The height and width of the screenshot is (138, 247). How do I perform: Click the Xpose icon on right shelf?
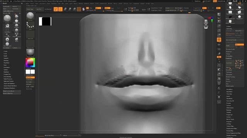[219, 102]
